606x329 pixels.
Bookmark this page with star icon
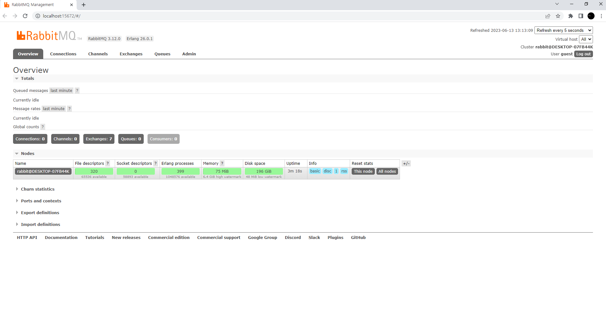coord(558,16)
